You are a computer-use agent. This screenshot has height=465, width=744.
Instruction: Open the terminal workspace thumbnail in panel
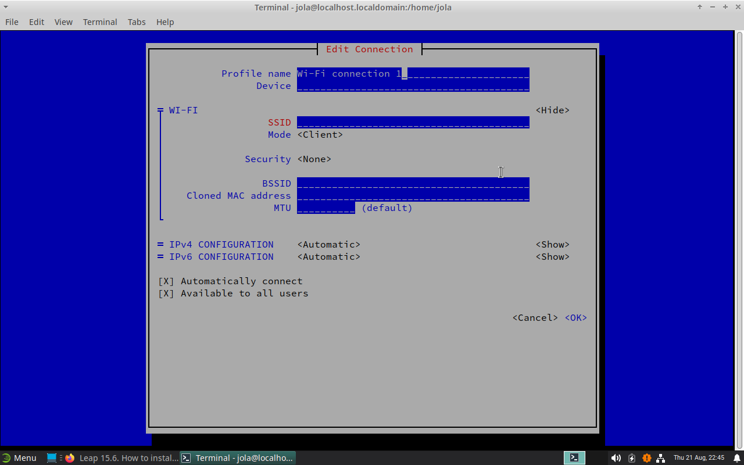coord(574,458)
